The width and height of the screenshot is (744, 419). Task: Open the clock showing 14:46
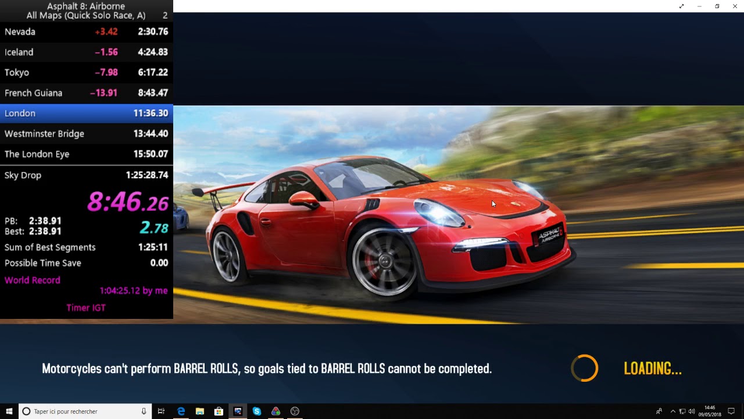pos(710,411)
